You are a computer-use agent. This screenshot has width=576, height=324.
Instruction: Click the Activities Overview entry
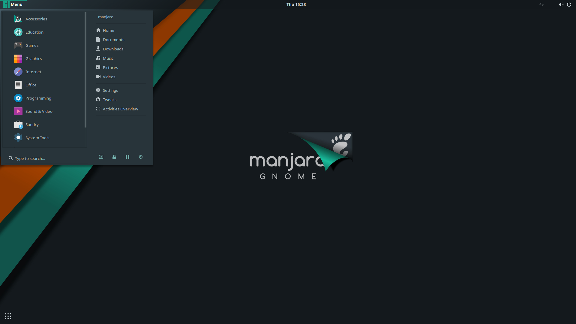tap(121, 109)
